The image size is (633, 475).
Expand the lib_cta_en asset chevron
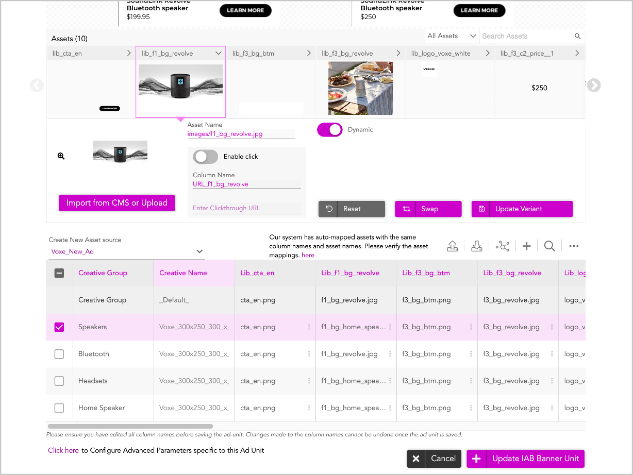coord(129,53)
